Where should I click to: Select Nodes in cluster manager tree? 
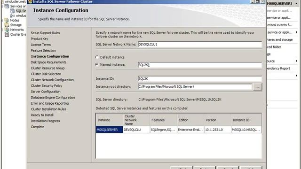[x=15, y=20]
